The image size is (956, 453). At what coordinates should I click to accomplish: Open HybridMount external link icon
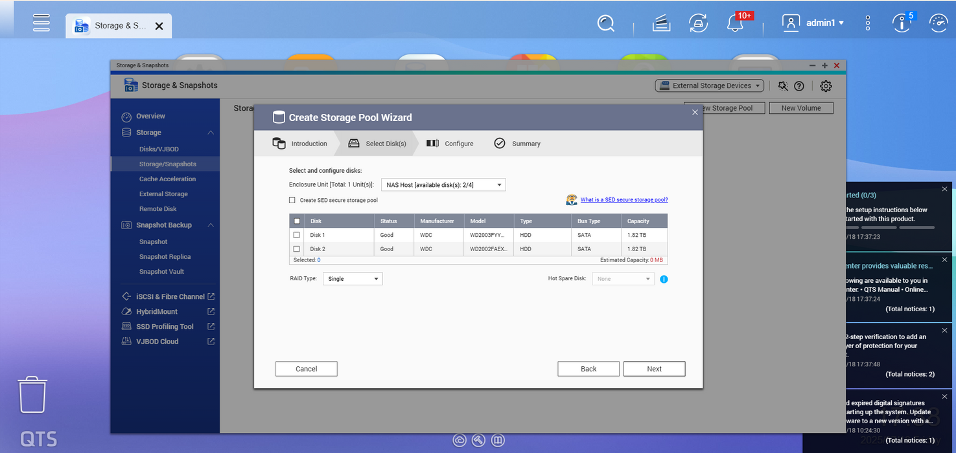coord(211,311)
